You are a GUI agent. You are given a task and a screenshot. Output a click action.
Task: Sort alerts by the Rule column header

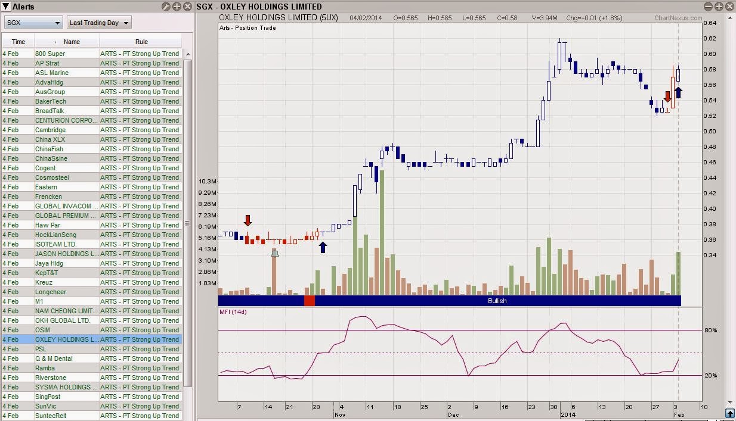[141, 41]
